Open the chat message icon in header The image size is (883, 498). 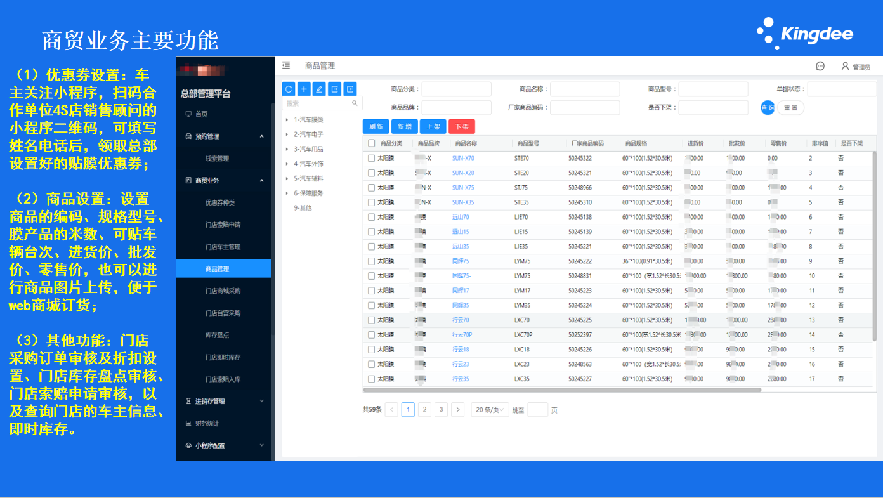point(820,66)
